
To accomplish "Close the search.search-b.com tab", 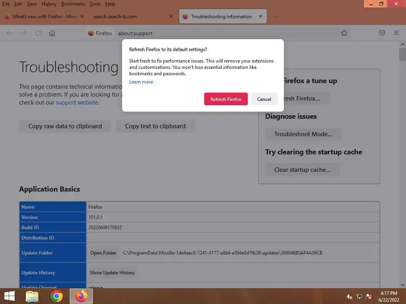I will (171, 16).
